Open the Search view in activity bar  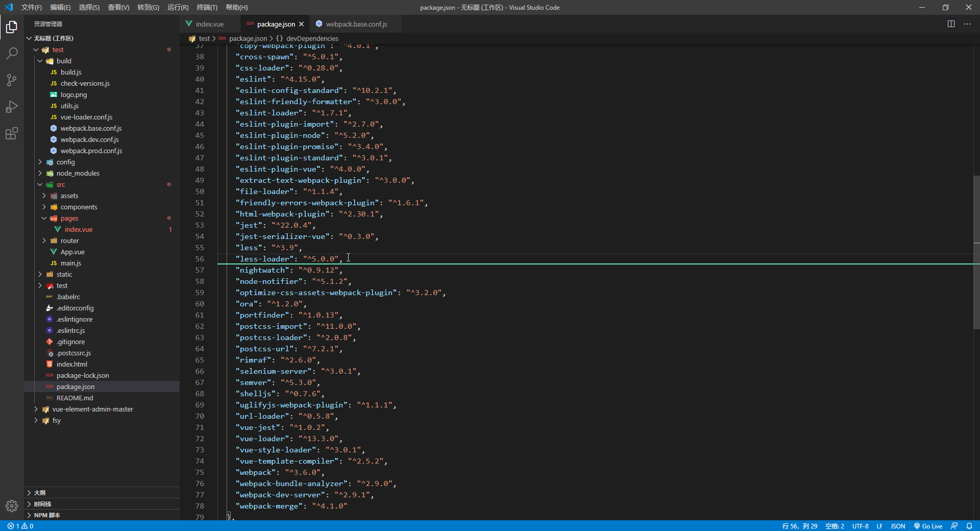12,53
